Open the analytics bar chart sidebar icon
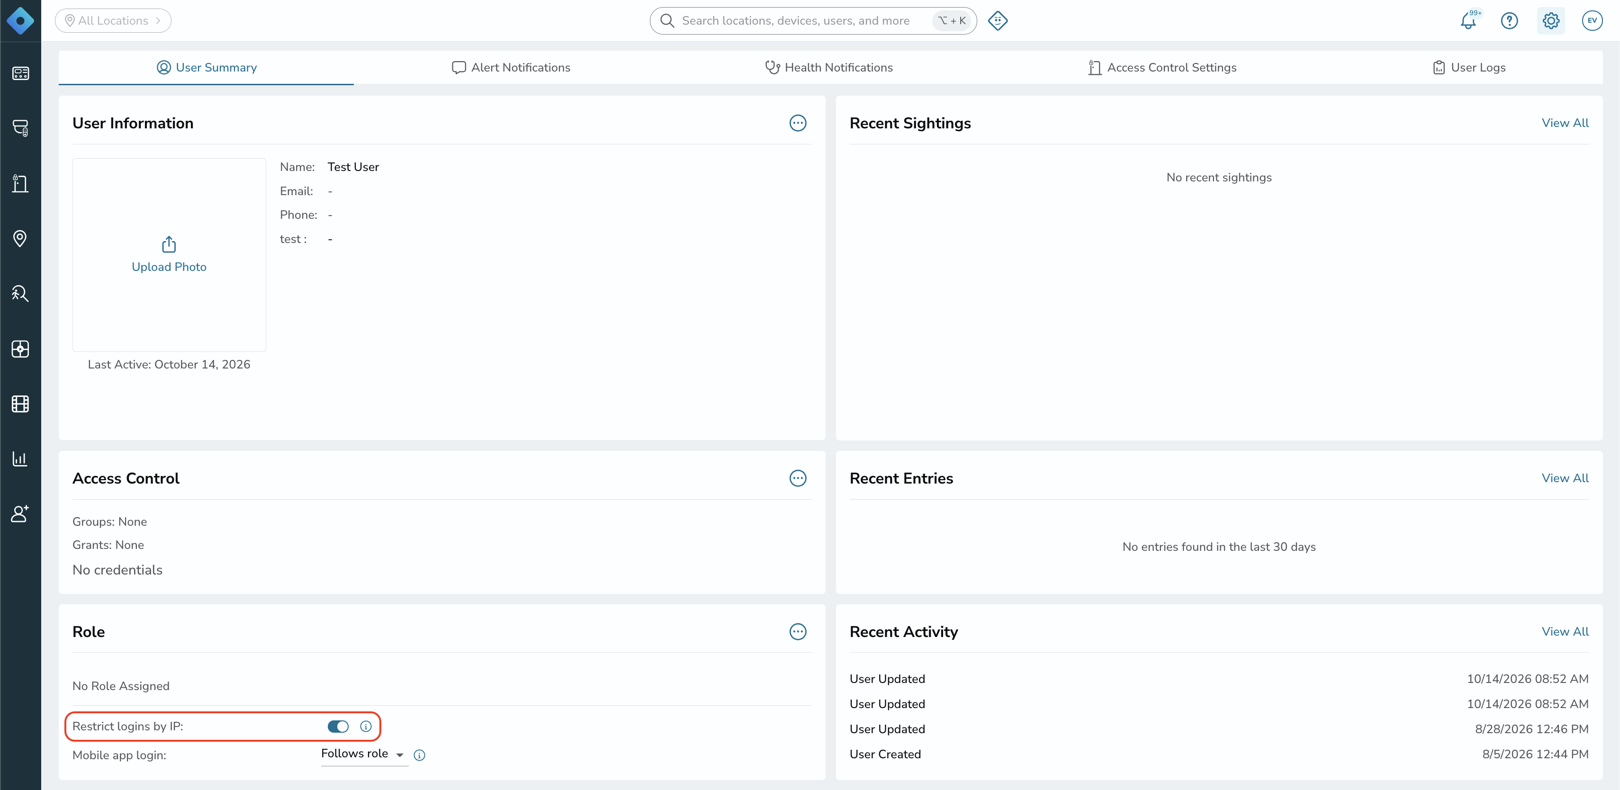The height and width of the screenshot is (790, 1620). coord(20,458)
